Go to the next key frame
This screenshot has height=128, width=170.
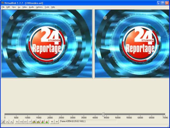(38, 122)
